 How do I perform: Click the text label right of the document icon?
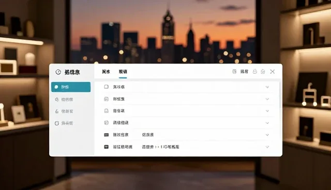244,72
